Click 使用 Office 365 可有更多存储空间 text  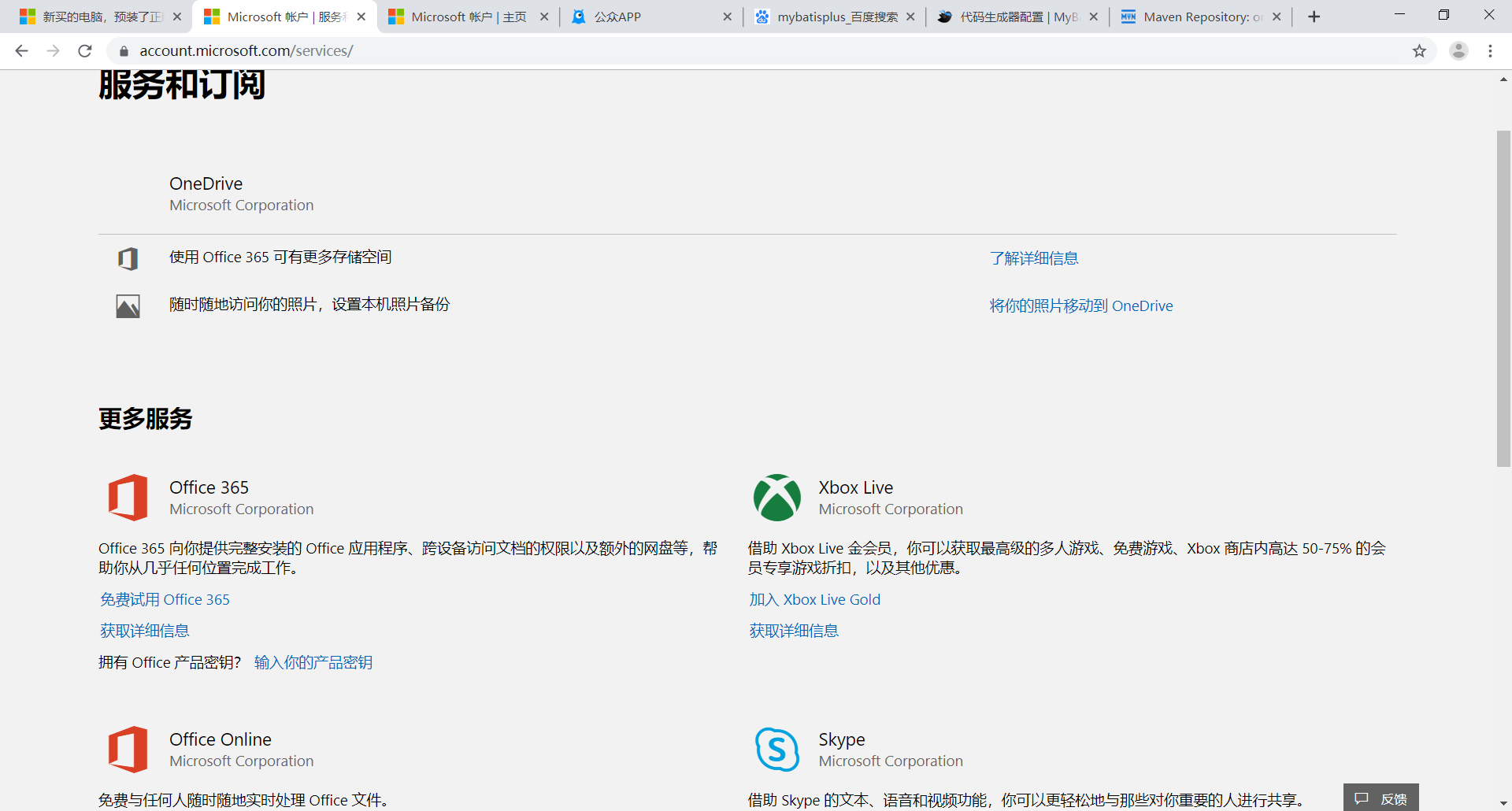pos(280,257)
